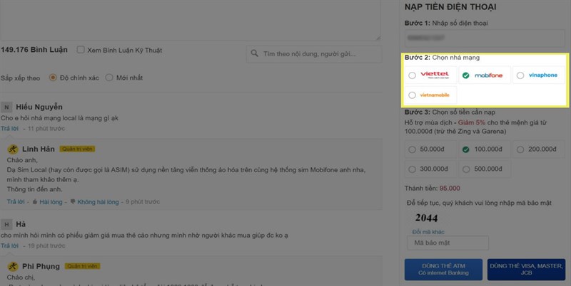Tick the Xem Bình Luận Kỹ Thuật checkbox
571x286 pixels.
coord(81,50)
